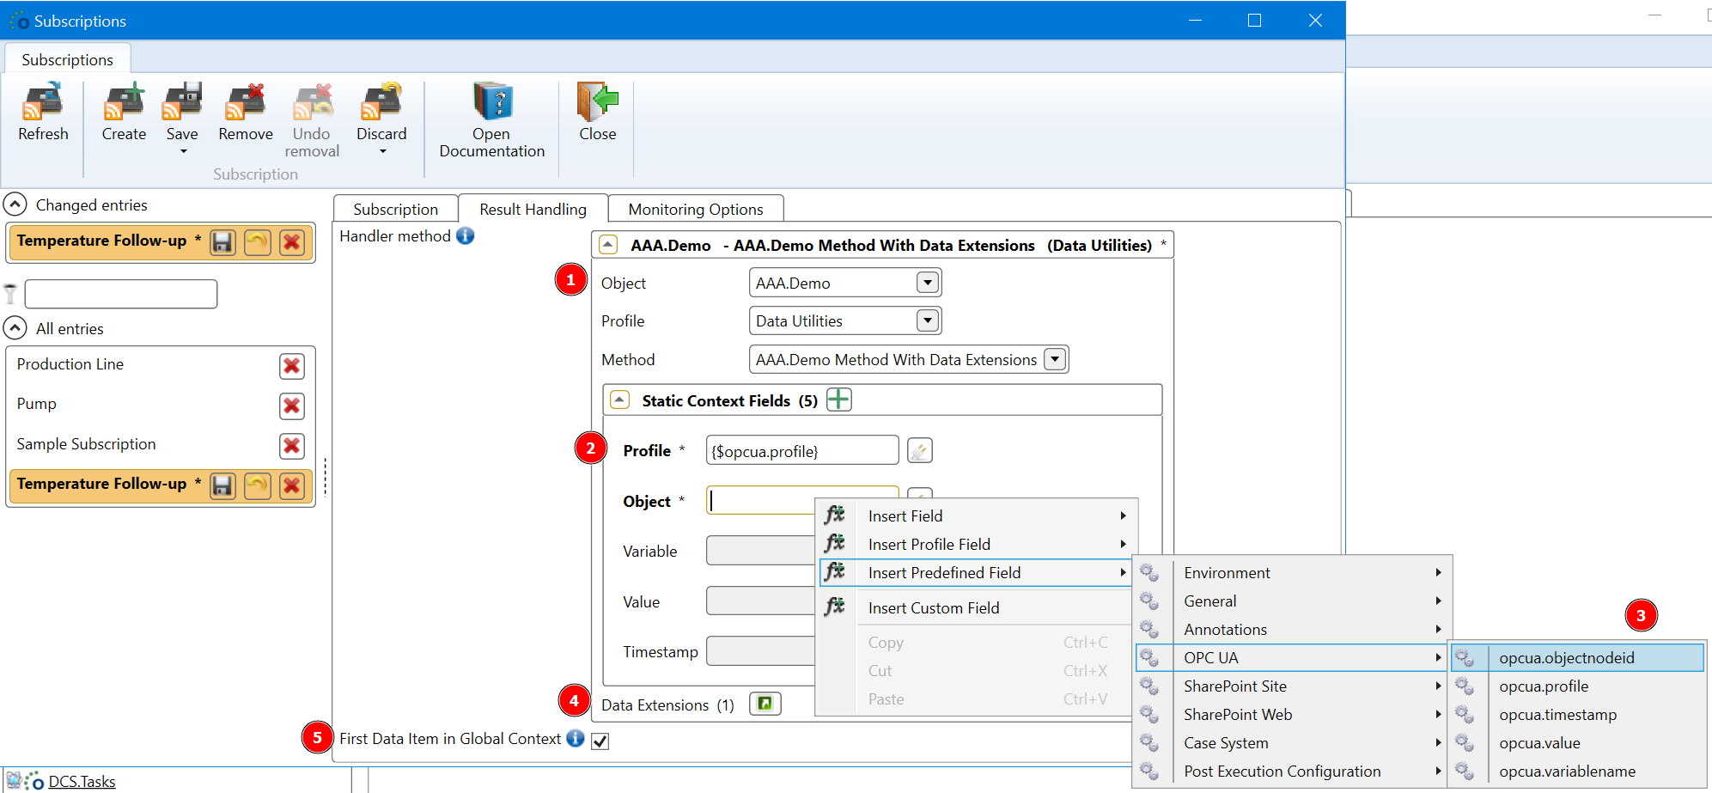Click the DCS.Tasks link
This screenshot has width=1712, height=793.
click(82, 782)
